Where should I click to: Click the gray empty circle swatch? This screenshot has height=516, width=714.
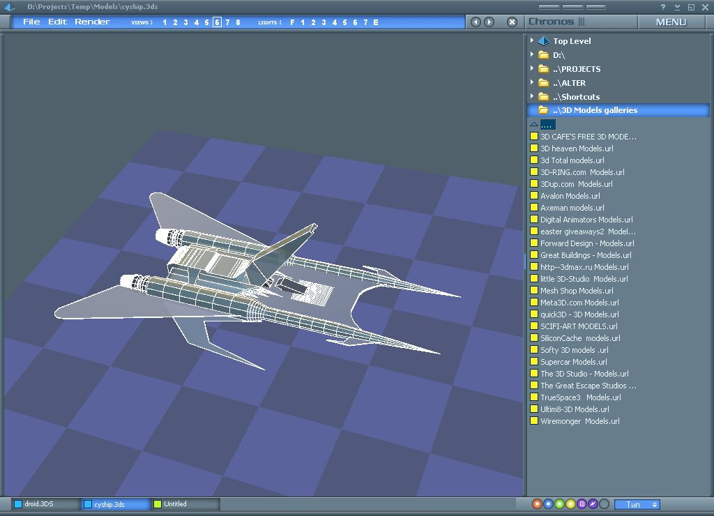coord(605,504)
